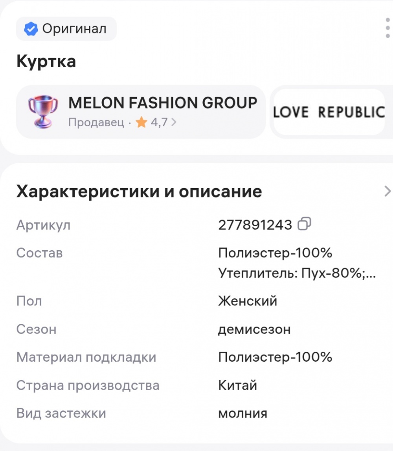Select the Куртка product title
The height and width of the screenshot is (451, 393).
[x=46, y=62]
